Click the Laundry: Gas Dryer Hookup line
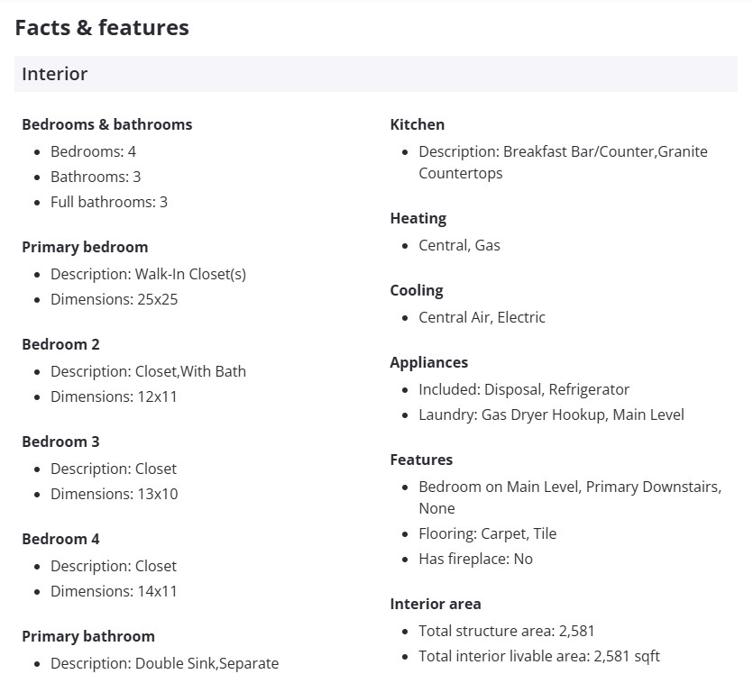The height and width of the screenshot is (674, 753). (x=551, y=414)
